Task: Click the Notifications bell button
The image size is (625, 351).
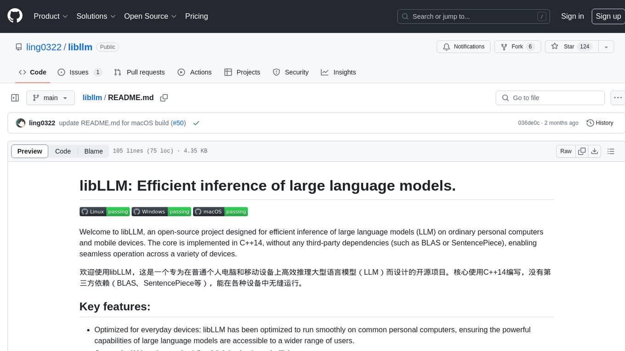Action: coord(464,47)
